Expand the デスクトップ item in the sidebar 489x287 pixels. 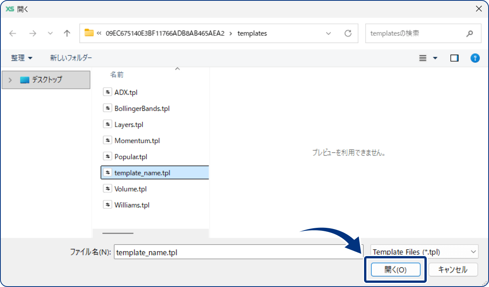click(x=10, y=80)
